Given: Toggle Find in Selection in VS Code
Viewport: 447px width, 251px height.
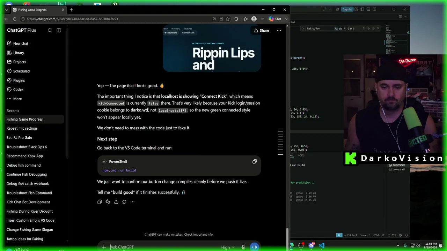Looking at the screenshot, I should point(373,28).
